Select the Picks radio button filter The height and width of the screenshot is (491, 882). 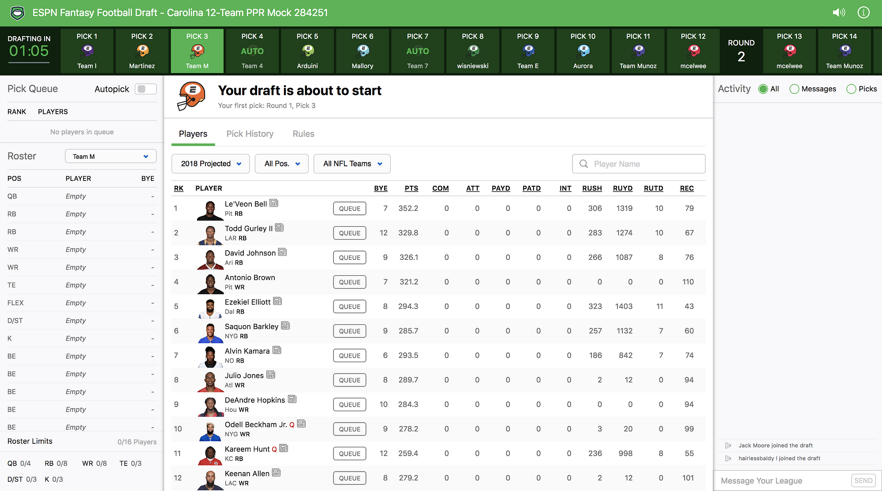coord(851,89)
